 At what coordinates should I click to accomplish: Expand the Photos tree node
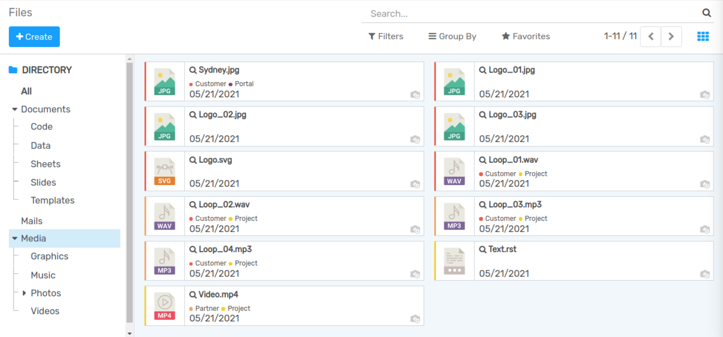[24, 293]
